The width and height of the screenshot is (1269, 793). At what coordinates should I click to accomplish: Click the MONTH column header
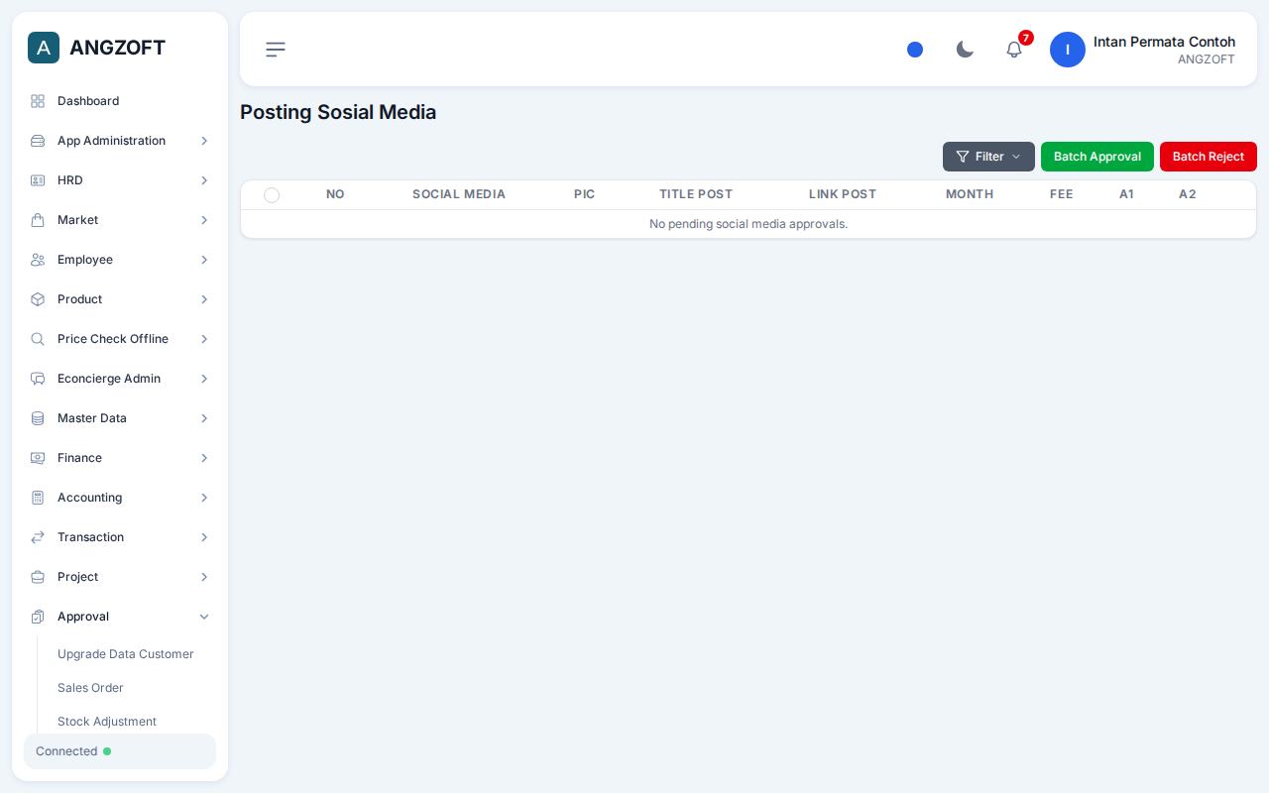coord(970,194)
